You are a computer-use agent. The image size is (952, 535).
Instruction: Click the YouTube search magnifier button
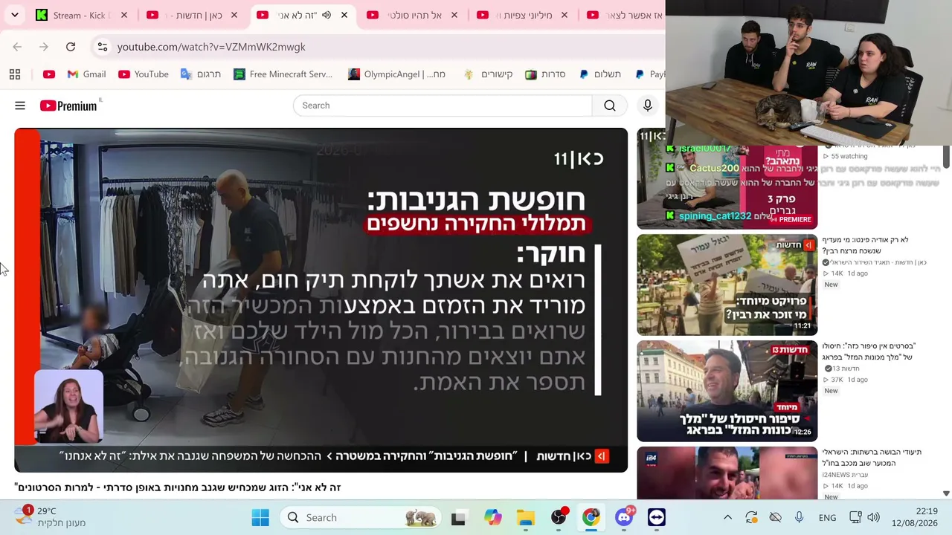(610, 106)
